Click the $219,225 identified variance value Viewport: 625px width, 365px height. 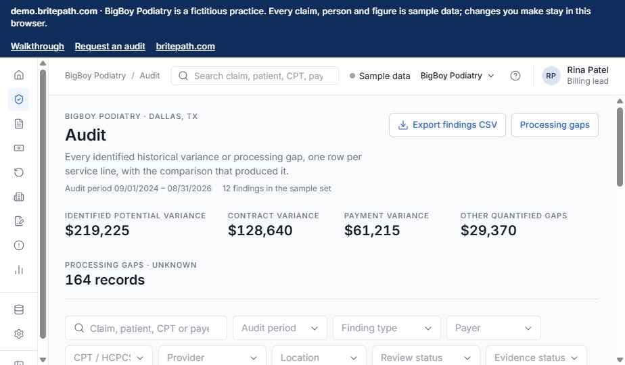97,230
